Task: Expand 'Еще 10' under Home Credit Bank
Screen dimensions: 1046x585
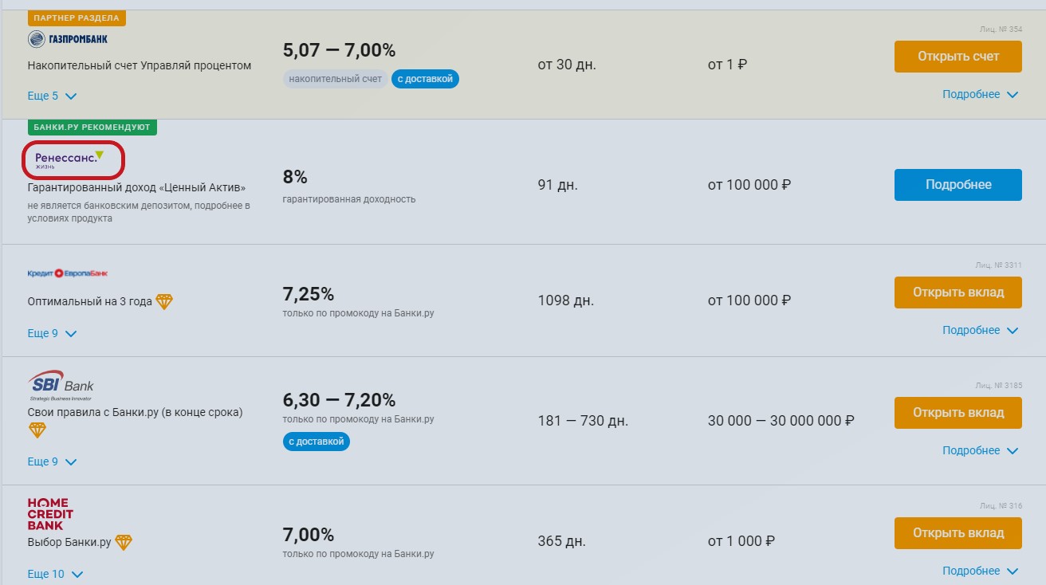Action: (x=55, y=574)
